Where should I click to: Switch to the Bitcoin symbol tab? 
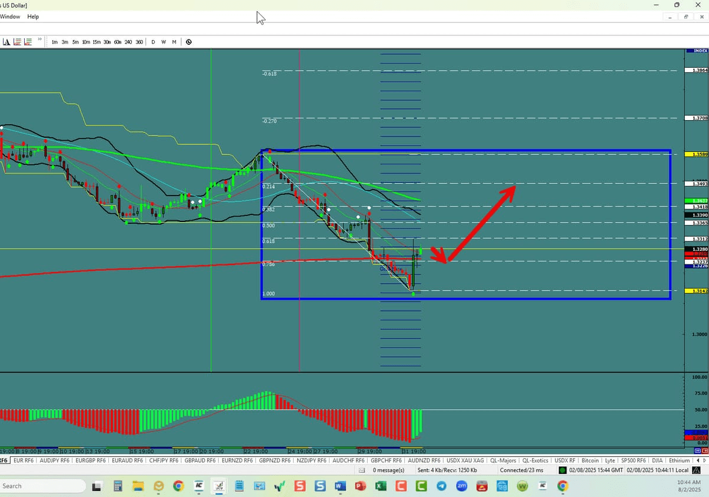pos(590,460)
